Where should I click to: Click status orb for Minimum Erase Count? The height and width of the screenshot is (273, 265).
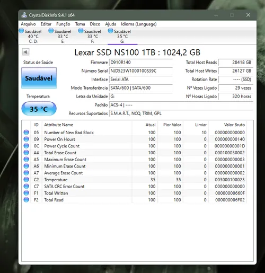(26, 166)
